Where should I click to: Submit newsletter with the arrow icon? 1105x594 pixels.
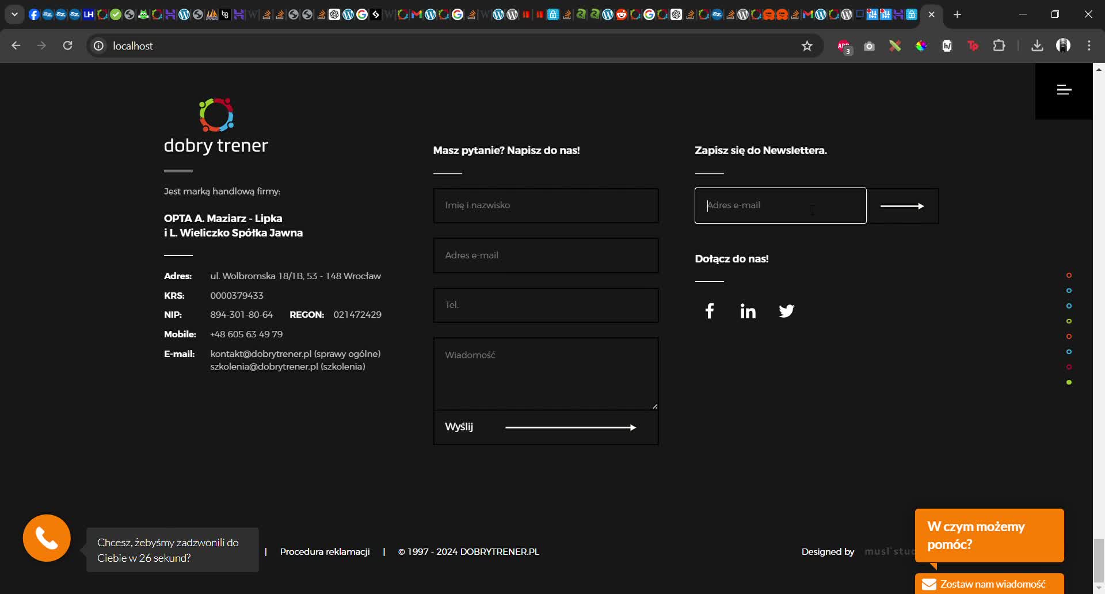pyautogui.click(x=902, y=205)
